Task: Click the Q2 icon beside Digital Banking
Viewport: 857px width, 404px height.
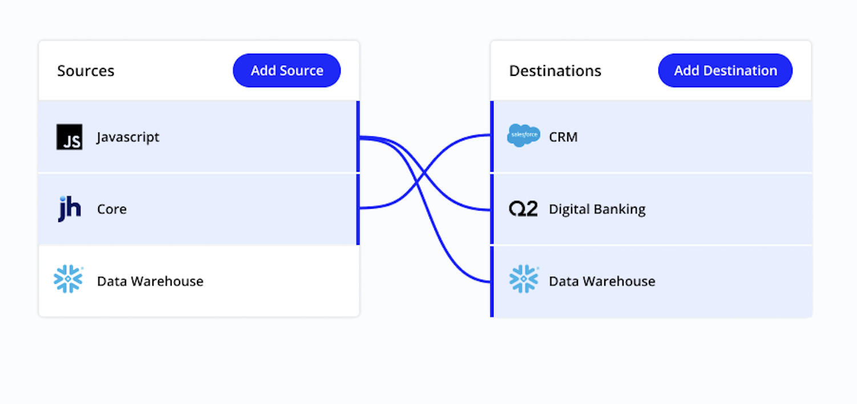Action: 523,209
